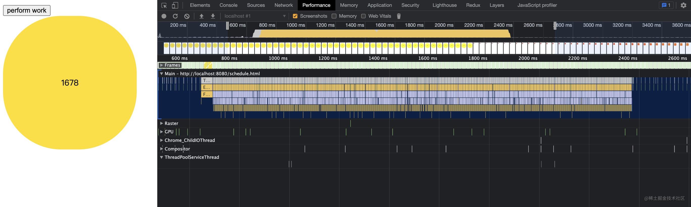Select the yellow hatched frame in Frames track
The image size is (691, 207).
point(208,65)
